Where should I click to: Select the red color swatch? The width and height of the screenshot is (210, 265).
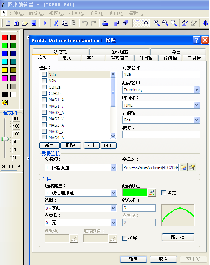tap(5, 37)
